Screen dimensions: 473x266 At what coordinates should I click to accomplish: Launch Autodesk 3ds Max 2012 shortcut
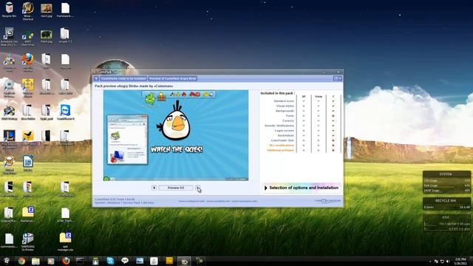[9, 37]
